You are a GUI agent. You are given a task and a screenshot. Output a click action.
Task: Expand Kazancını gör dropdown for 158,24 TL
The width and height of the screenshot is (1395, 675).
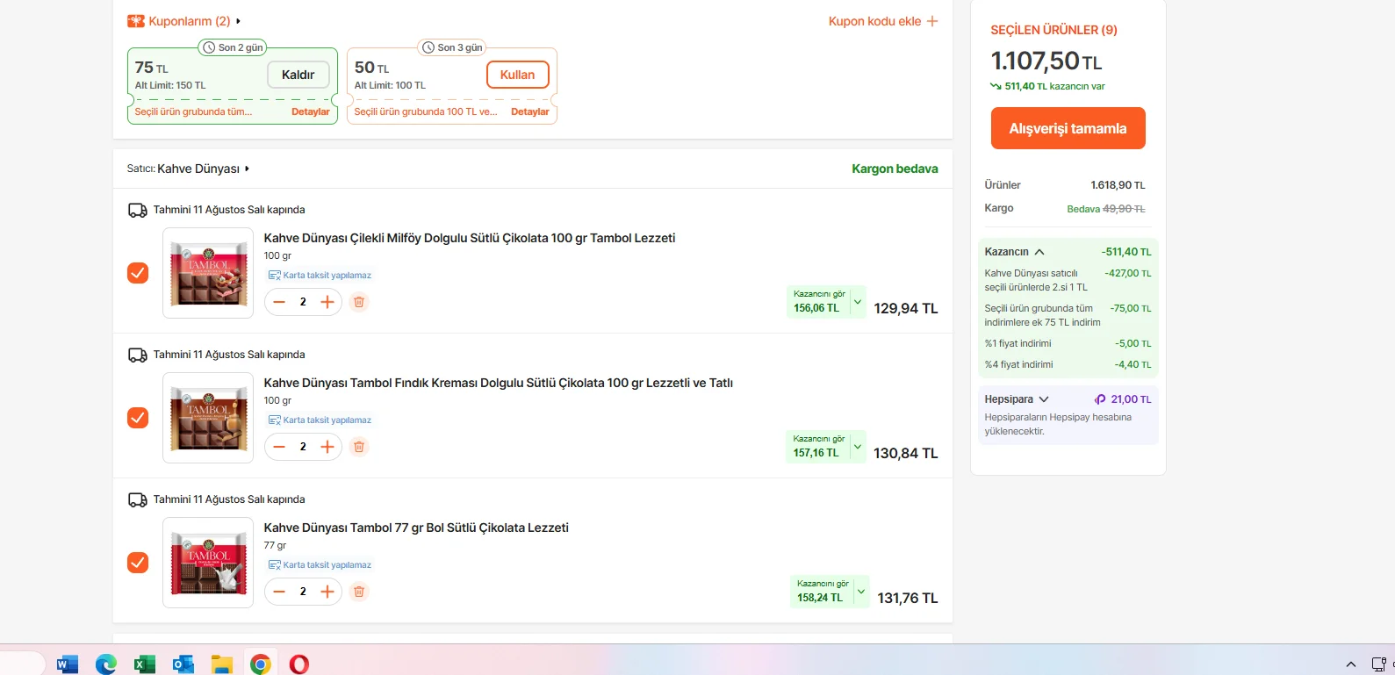[861, 592]
